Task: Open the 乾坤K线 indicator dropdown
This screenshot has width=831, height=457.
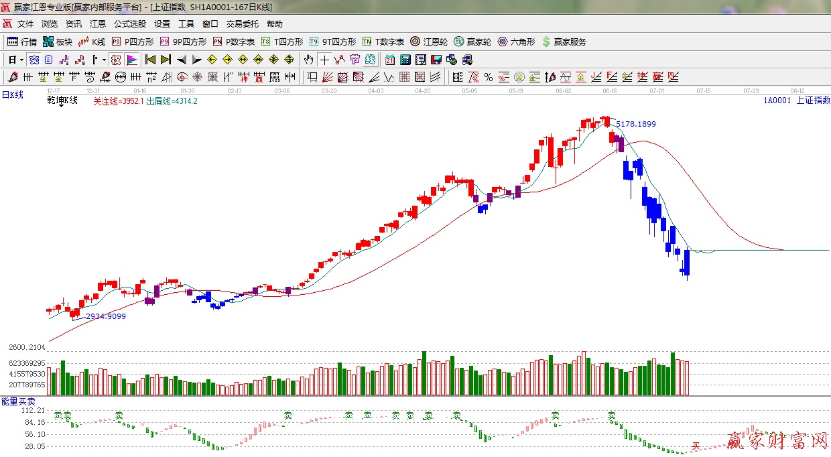Action: [62, 101]
